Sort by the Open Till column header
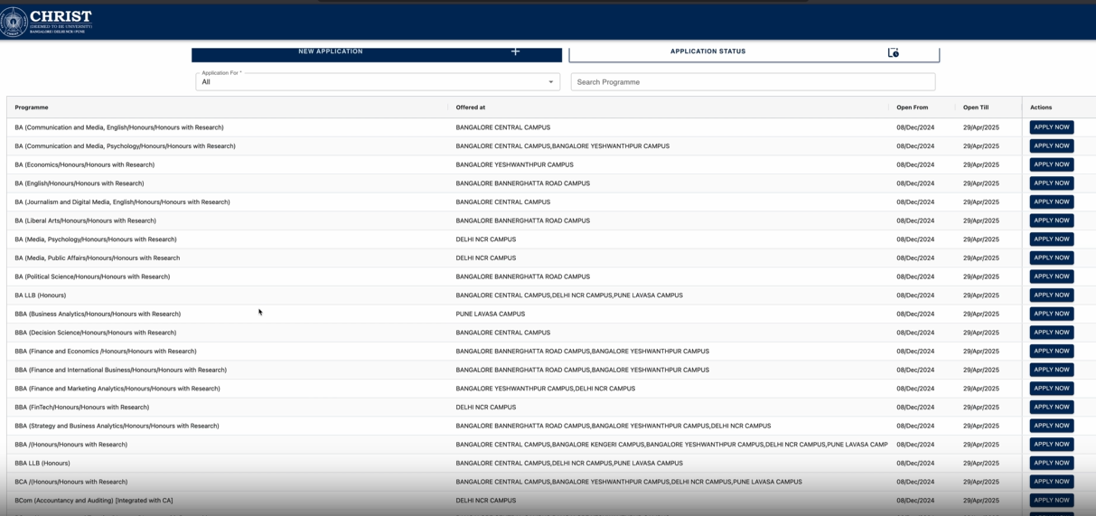 975,108
